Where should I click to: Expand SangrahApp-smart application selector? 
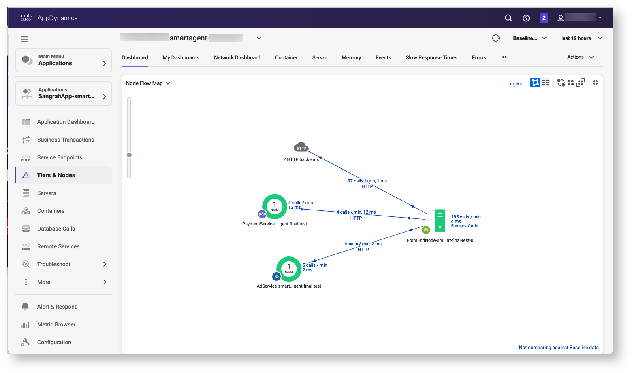63,93
